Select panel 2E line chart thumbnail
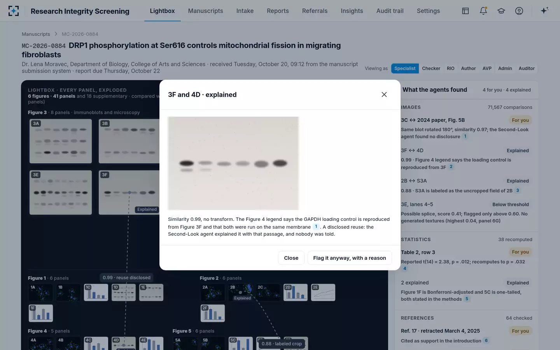This screenshot has height=350, width=560. tap(323, 292)
